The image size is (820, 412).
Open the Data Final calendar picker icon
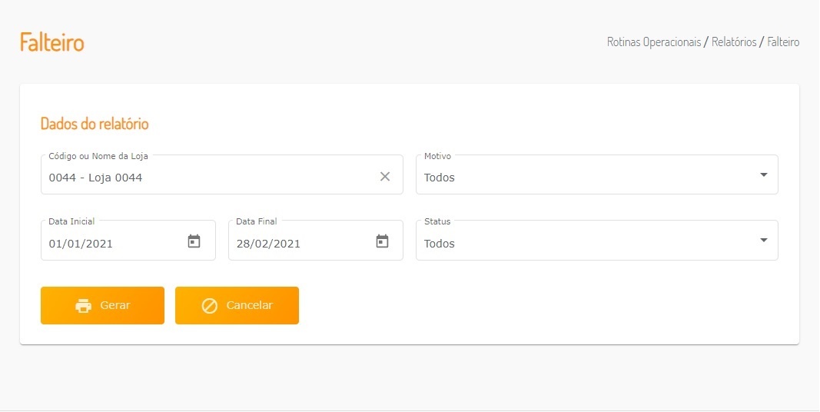tap(382, 241)
